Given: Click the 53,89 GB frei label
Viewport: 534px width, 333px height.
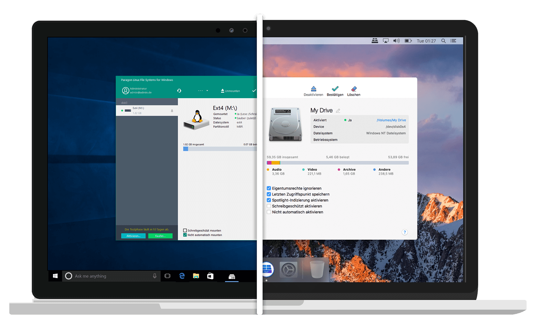Looking at the screenshot, I should [398, 157].
